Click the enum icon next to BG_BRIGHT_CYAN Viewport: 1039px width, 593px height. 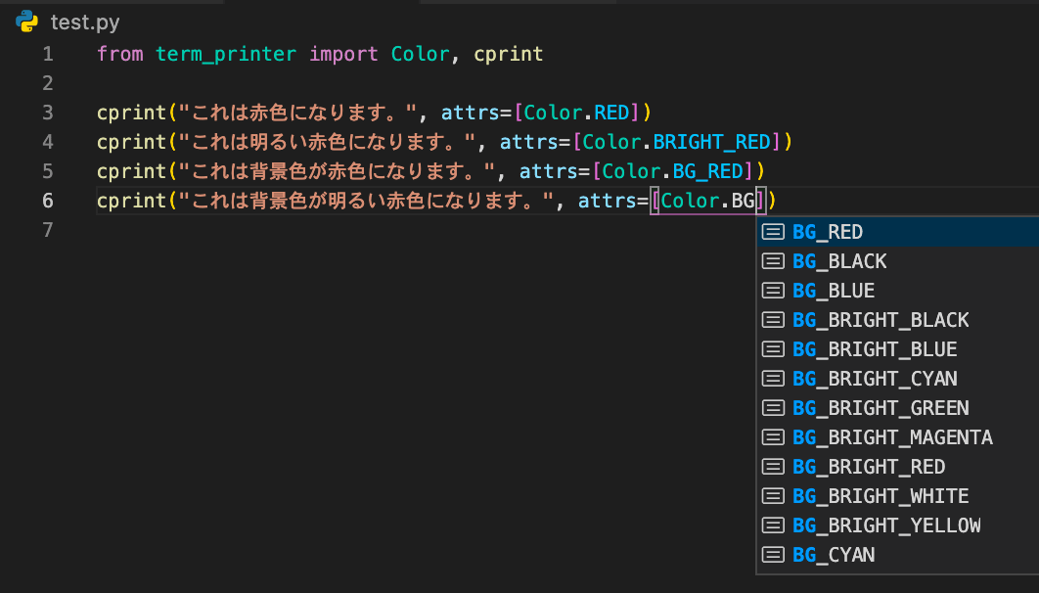[x=773, y=379]
